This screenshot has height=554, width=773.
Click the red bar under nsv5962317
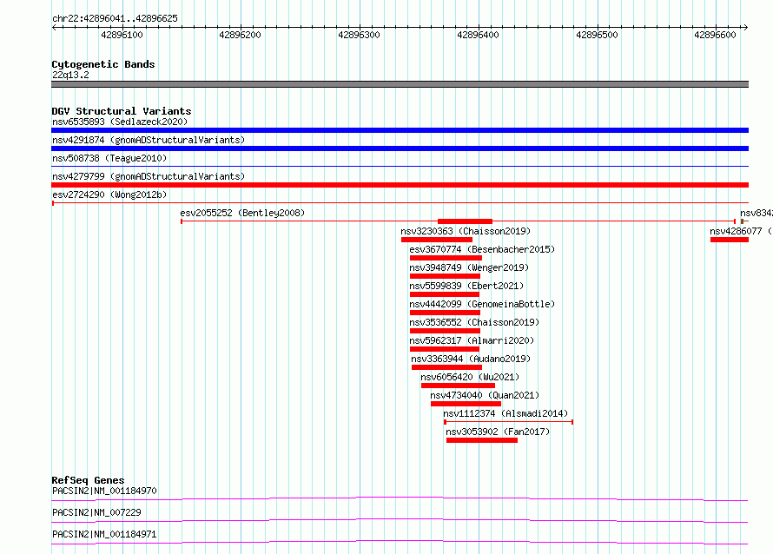pyautogui.click(x=444, y=349)
